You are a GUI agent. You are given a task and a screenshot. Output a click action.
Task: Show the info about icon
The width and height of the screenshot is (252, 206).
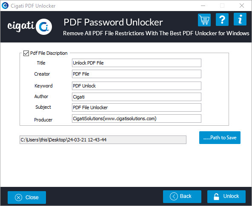coord(240,19)
